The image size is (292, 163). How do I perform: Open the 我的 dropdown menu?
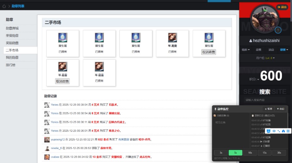pos(245,50)
